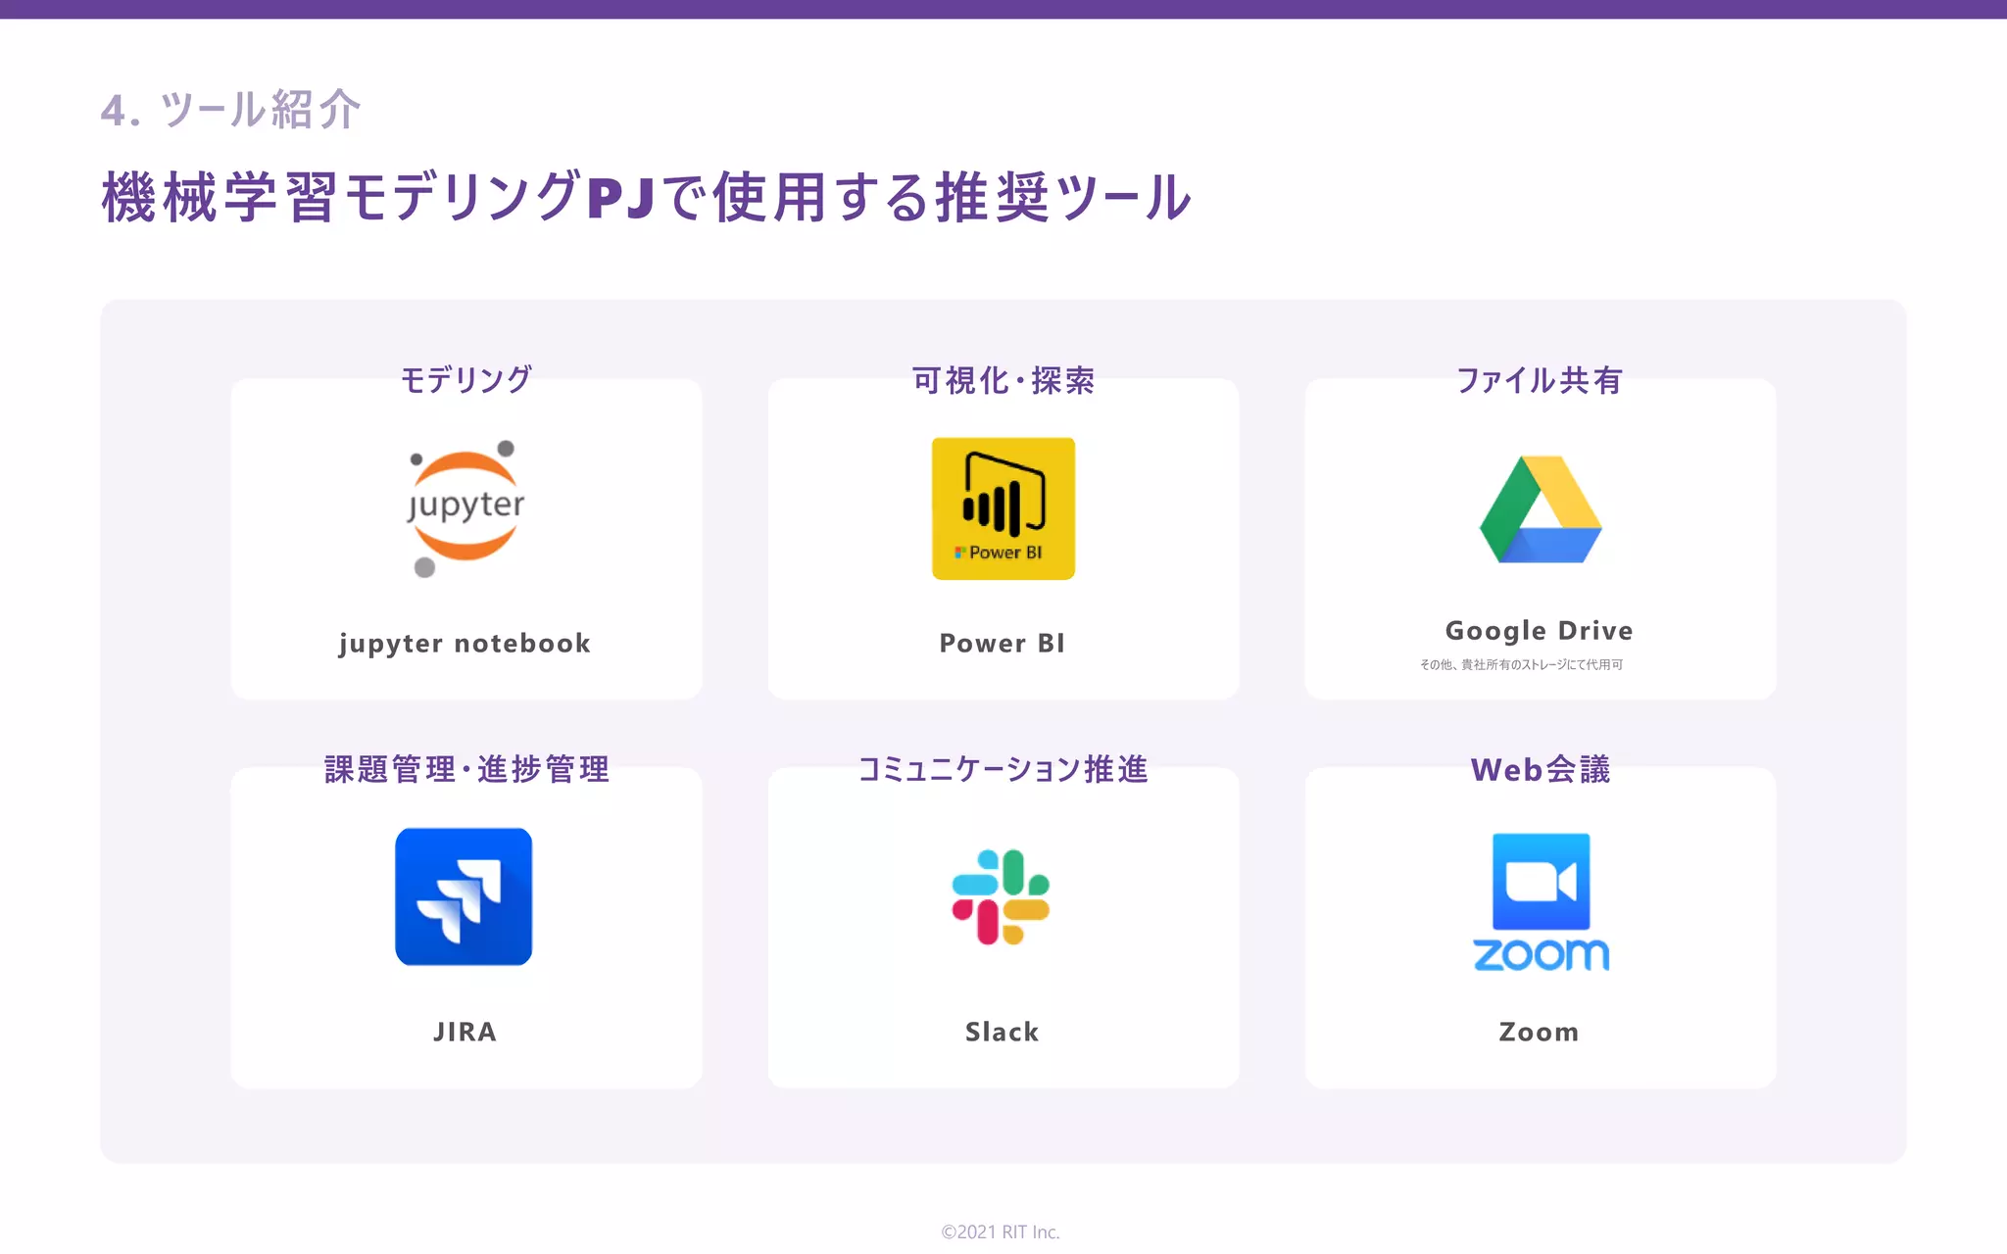Screen dimensions: 2007x1254
Task: Click the Jupyter logo icon
Action: click(x=465, y=508)
